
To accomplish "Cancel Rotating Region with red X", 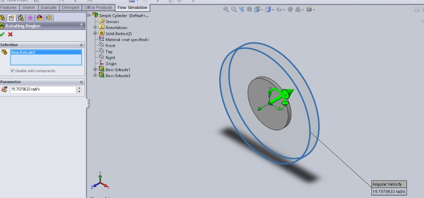I will (10, 34).
